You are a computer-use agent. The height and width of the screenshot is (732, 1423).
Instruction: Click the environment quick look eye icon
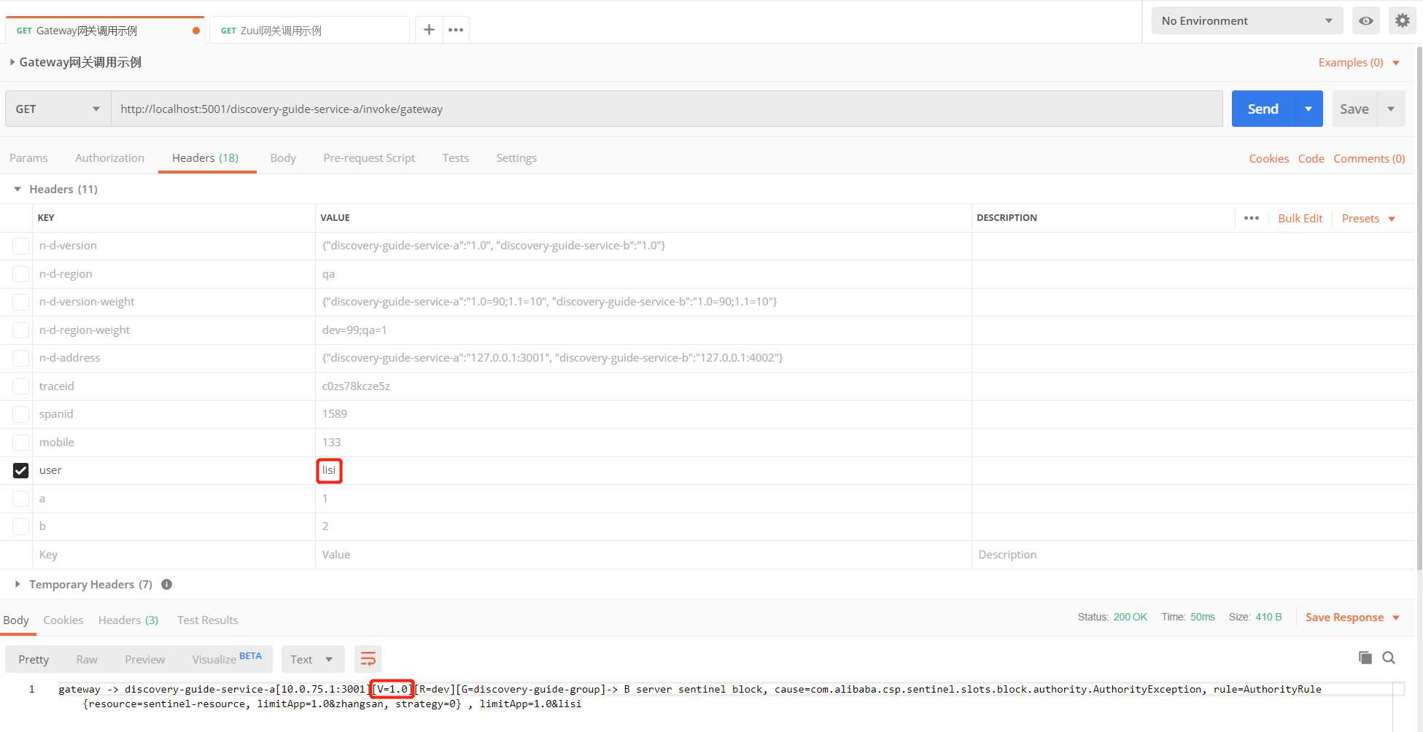(1366, 21)
